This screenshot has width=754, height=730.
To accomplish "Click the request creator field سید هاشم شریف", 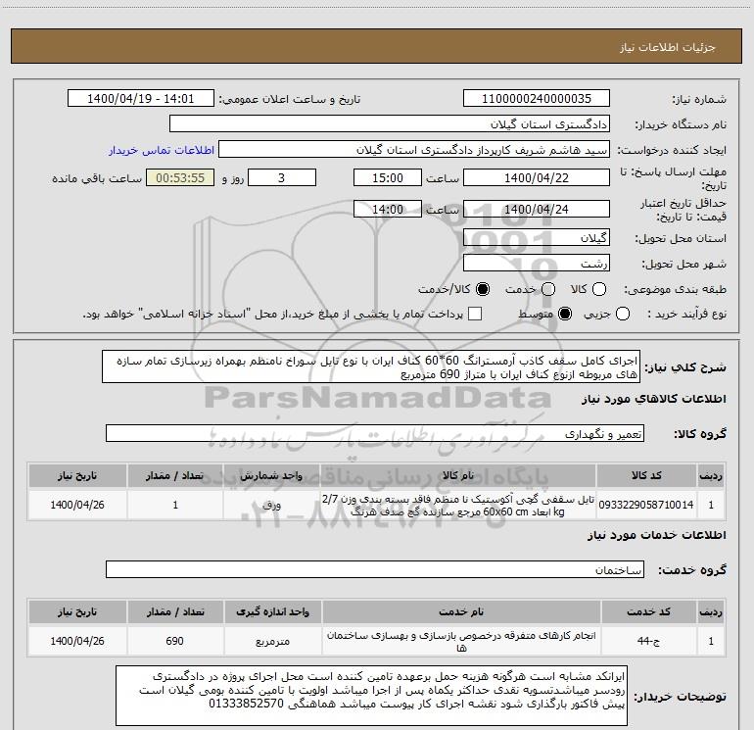I will point(414,150).
